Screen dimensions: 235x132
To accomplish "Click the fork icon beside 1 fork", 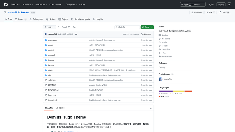I will [x=160, y=53].
